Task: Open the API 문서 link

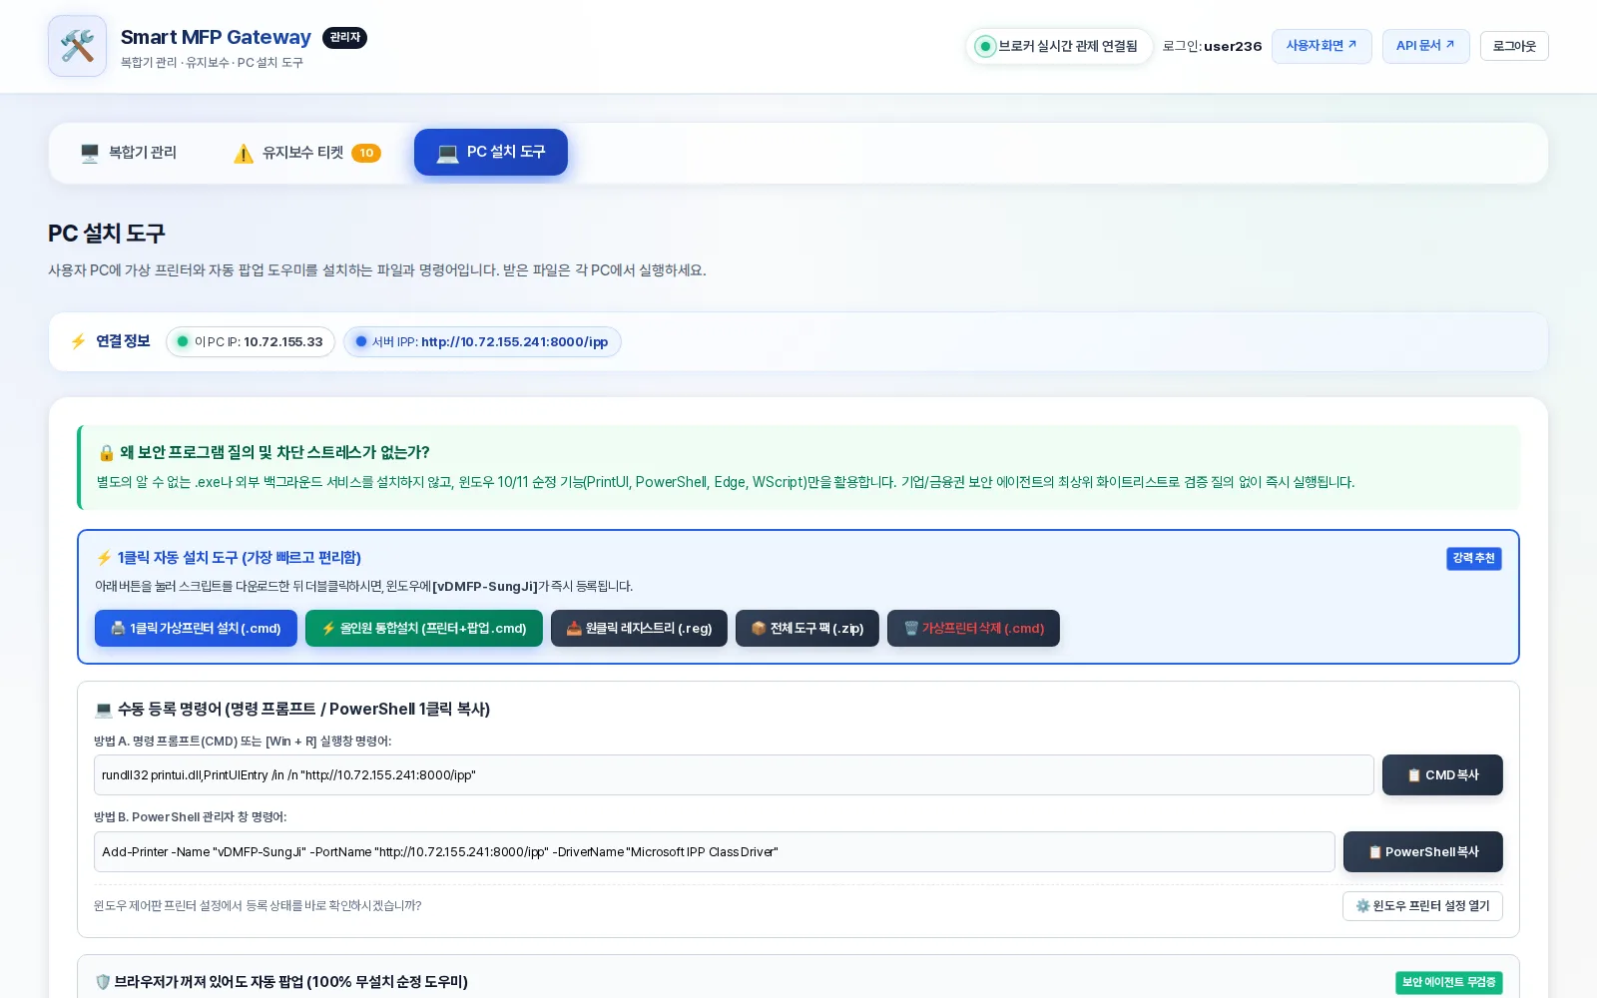Action: point(1425,46)
